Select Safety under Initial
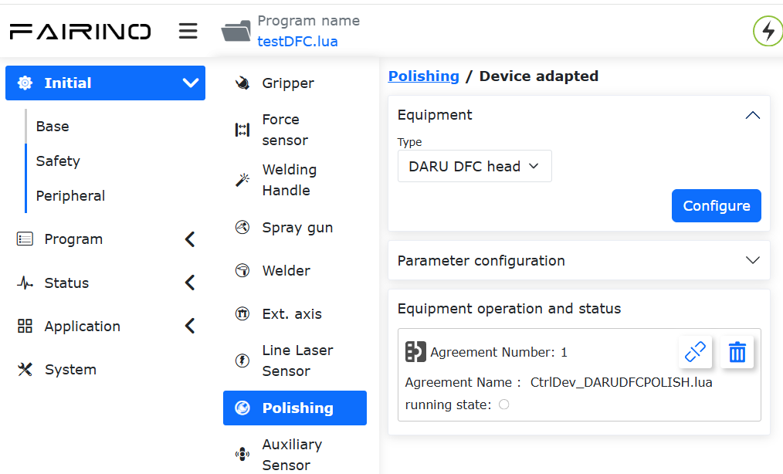This screenshot has width=783, height=474. click(x=58, y=161)
